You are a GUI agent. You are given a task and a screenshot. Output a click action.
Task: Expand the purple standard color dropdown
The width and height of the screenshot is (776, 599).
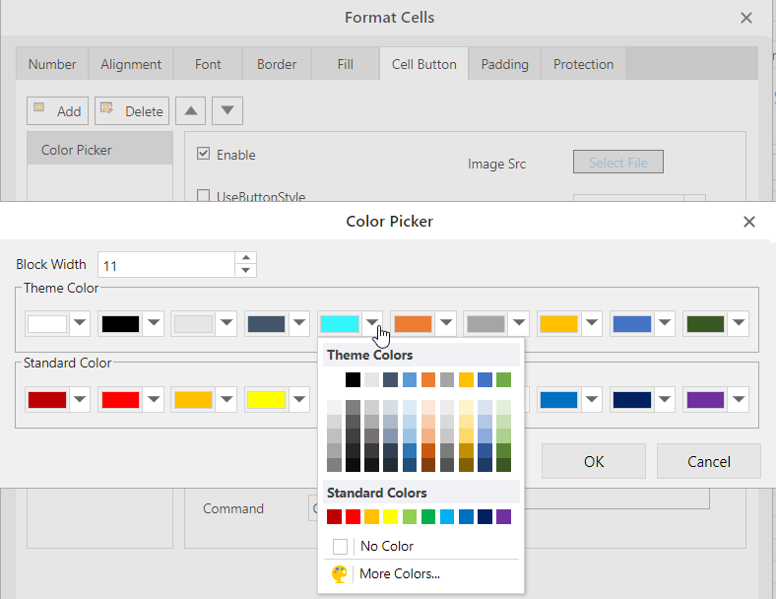[x=739, y=399]
